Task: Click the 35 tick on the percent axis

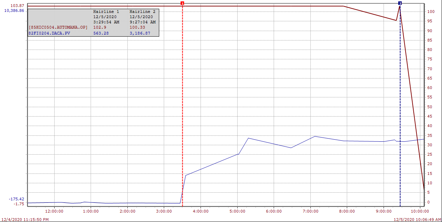Action: click(x=430, y=135)
